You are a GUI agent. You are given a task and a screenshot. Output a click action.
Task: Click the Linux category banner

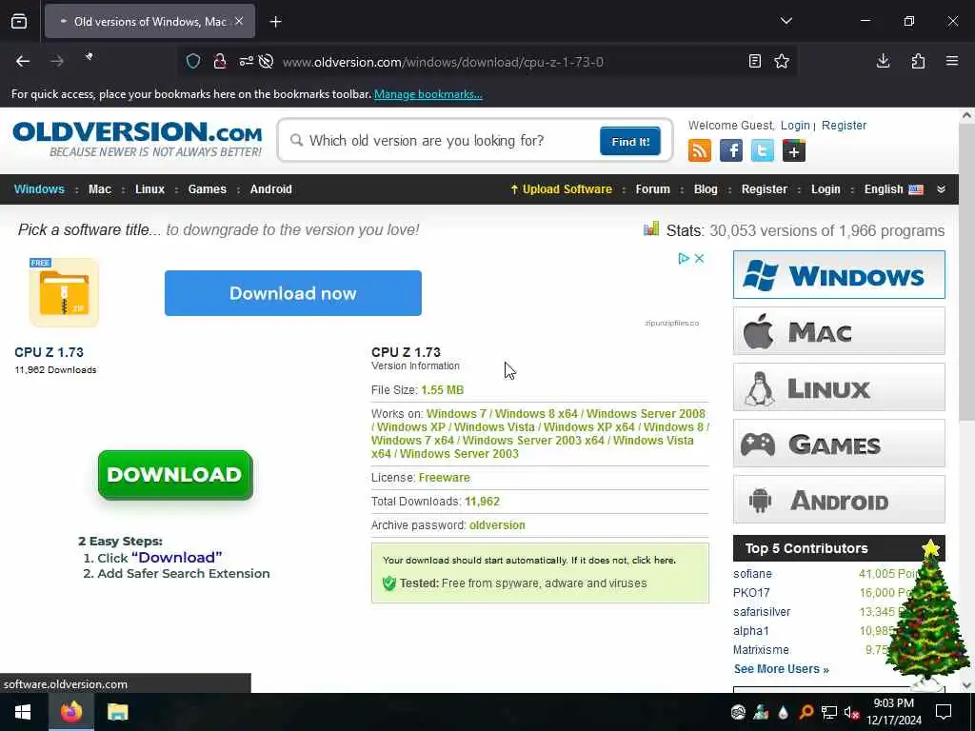coord(839,387)
